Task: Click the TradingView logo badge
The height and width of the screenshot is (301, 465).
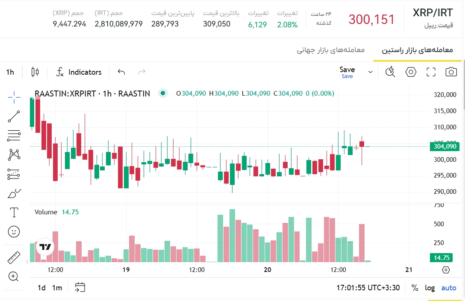Action: [45, 247]
